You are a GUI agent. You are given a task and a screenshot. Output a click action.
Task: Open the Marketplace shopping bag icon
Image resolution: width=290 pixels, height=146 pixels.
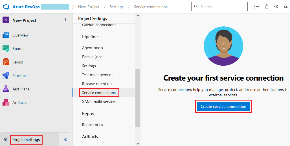tap(267, 7)
